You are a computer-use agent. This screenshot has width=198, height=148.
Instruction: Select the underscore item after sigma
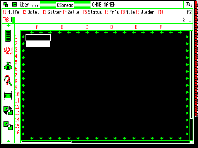tap(189, 22)
